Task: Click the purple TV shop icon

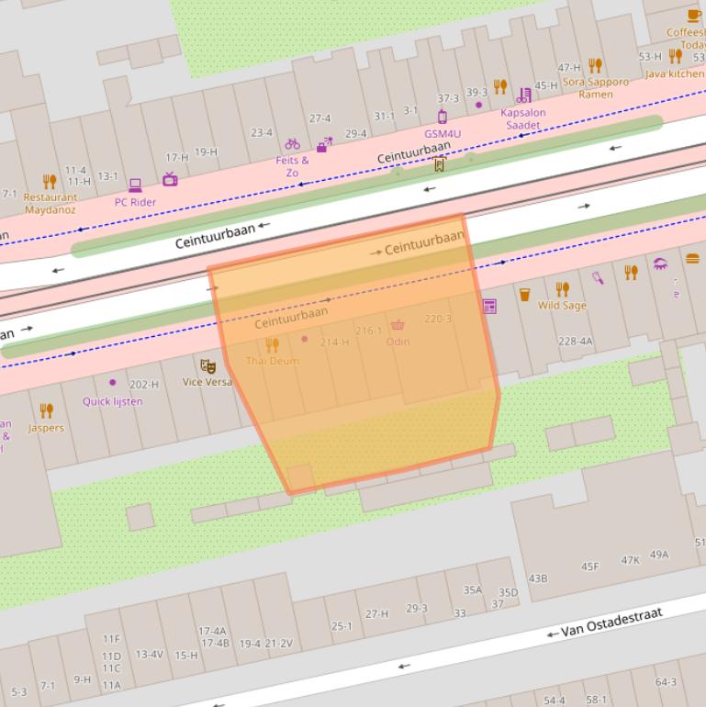Action: tap(170, 179)
